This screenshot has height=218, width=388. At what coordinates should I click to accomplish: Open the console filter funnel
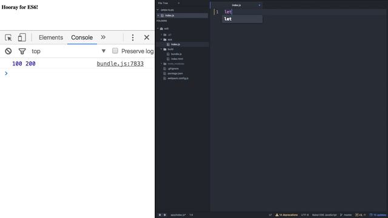pyautogui.click(x=22, y=51)
